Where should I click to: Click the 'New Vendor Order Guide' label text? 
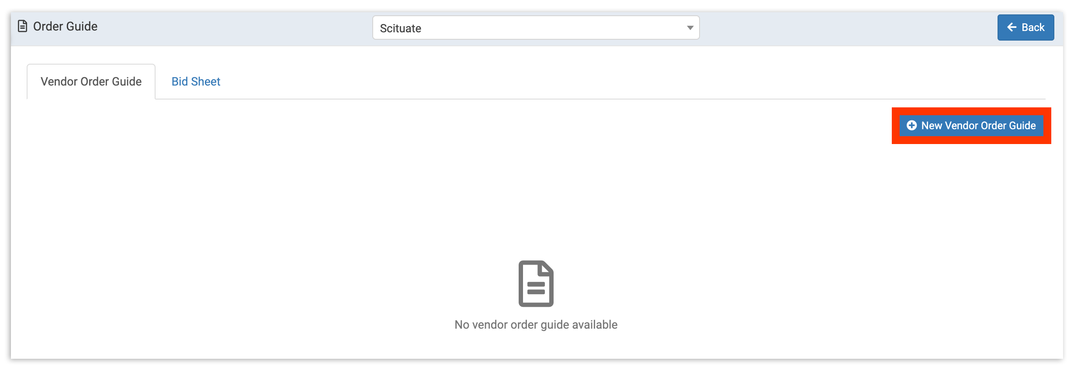(x=979, y=126)
